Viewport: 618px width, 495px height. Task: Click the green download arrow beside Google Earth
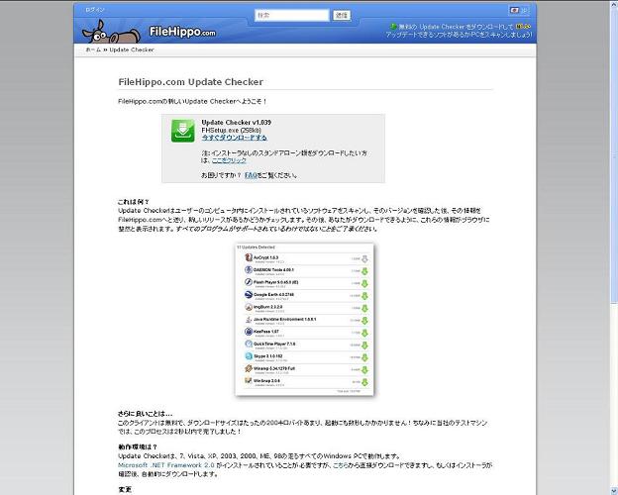(x=364, y=296)
